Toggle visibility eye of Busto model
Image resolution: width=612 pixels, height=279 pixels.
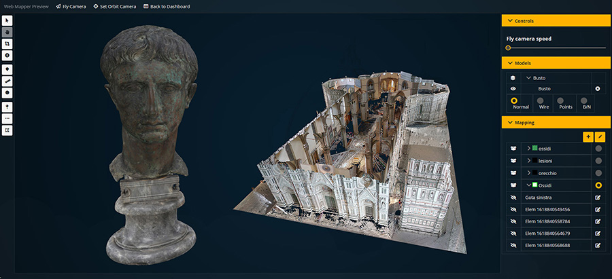[x=513, y=88]
